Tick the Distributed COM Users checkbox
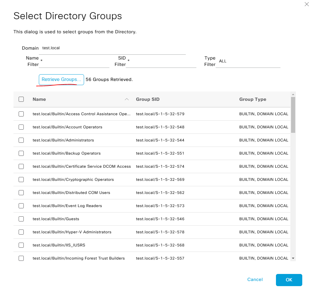Viewport: 309px width, 289px height. 21,193
